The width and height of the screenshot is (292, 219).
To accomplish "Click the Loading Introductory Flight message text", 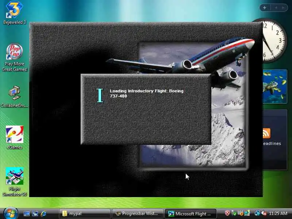I will (147, 93).
